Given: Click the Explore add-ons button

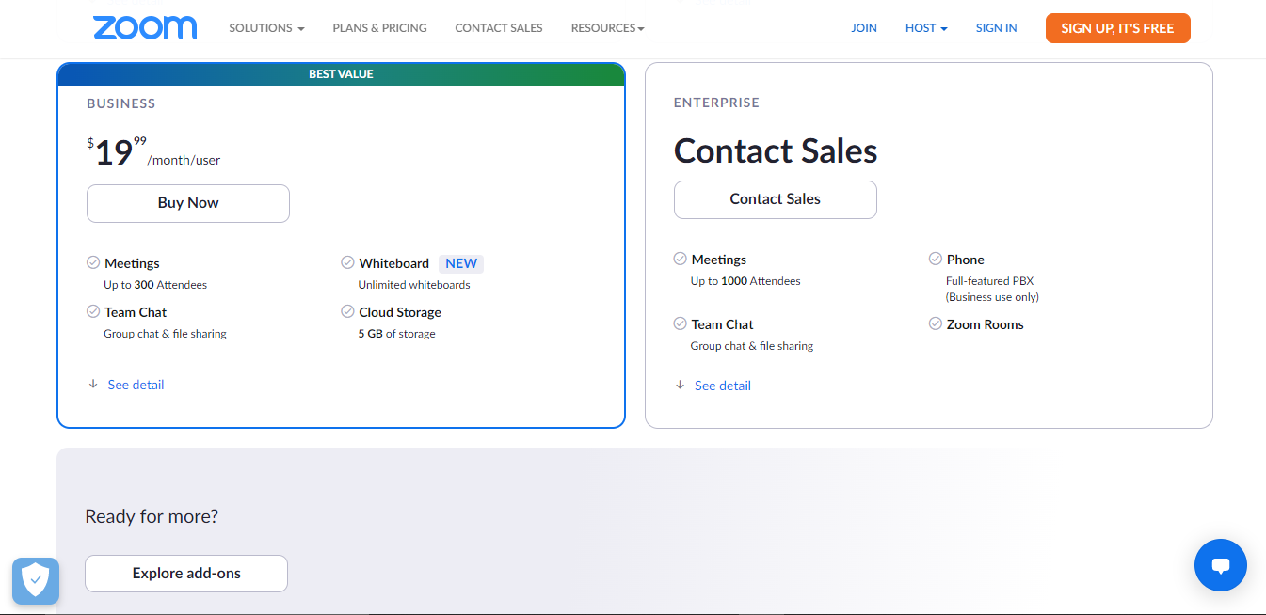Looking at the screenshot, I should 186,574.
